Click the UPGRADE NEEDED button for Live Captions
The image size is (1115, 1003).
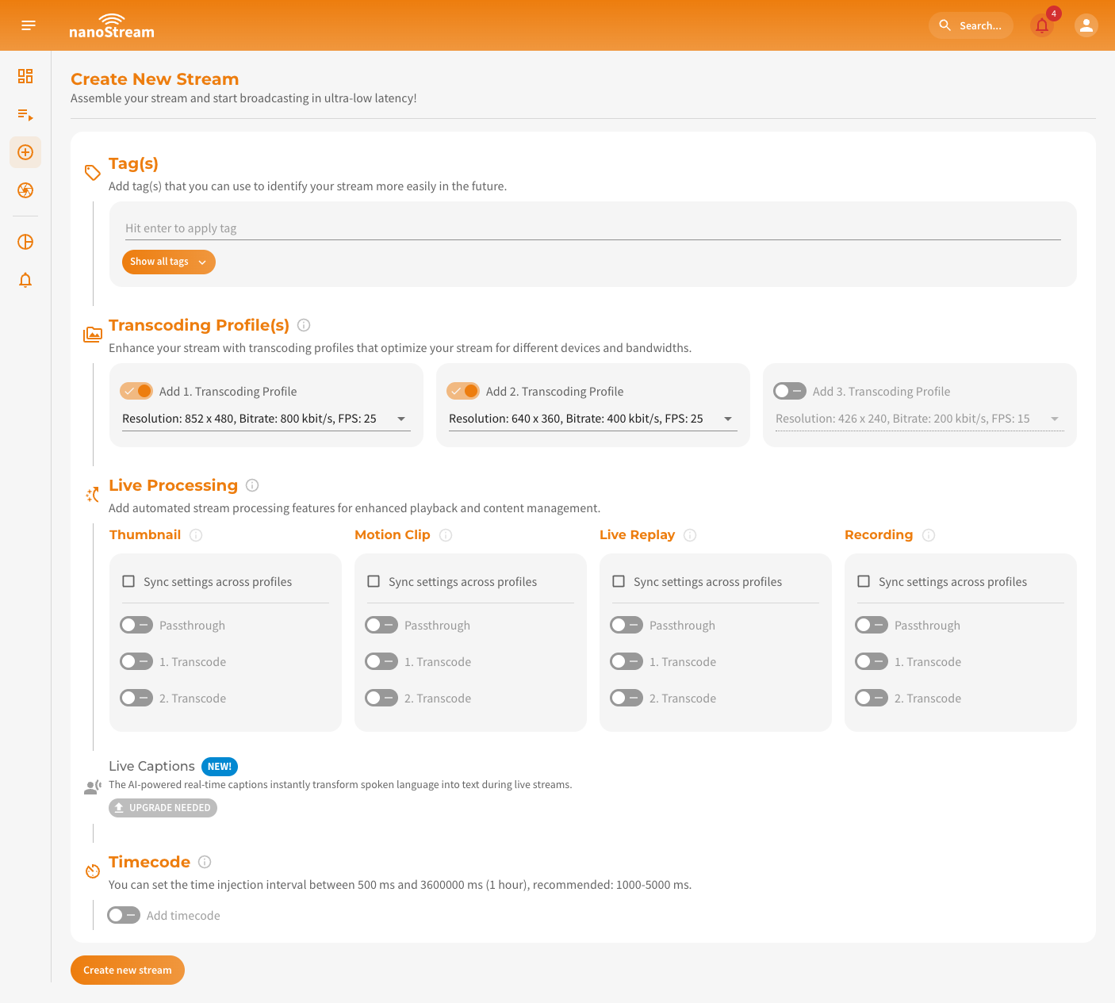(163, 807)
